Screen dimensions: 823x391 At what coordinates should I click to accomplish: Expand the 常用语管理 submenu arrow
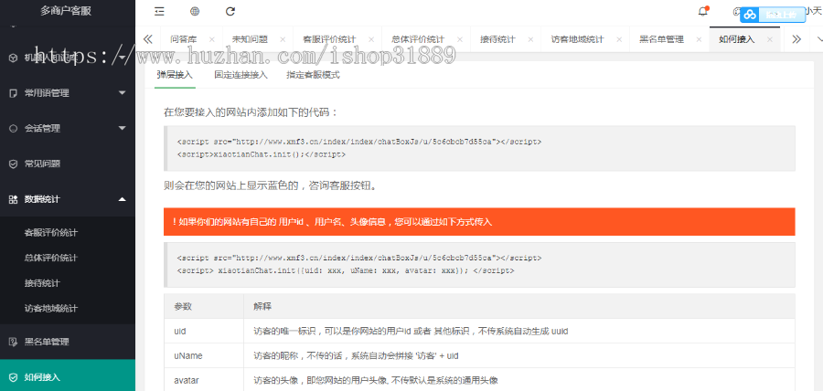(x=123, y=93)
